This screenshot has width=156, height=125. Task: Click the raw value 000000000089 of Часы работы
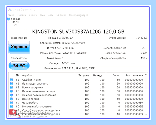pyautogui.click(x=134, y=103)
